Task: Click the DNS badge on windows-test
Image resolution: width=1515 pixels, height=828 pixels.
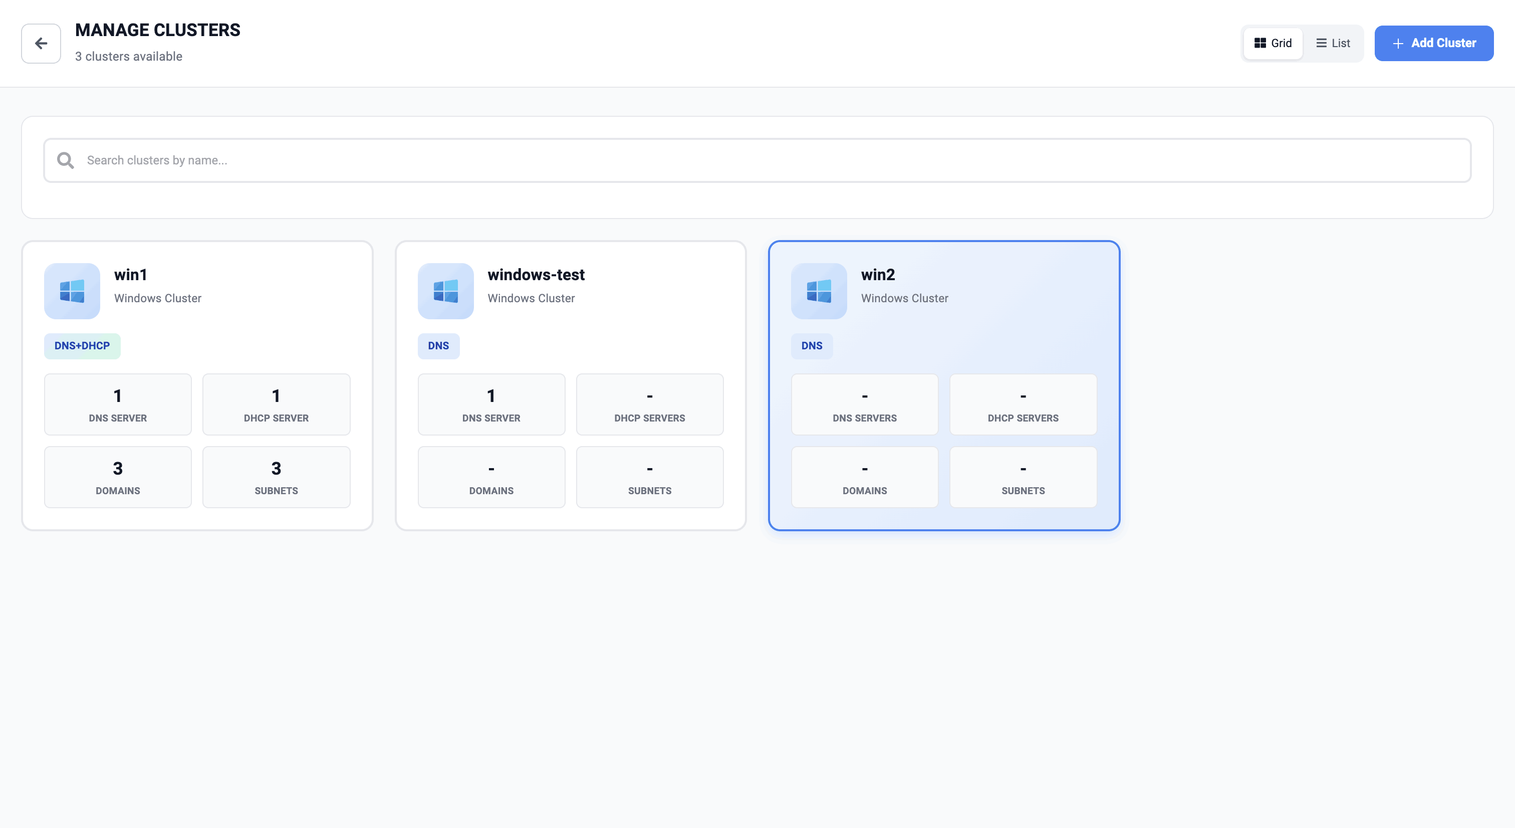Action: click(438, 346)
